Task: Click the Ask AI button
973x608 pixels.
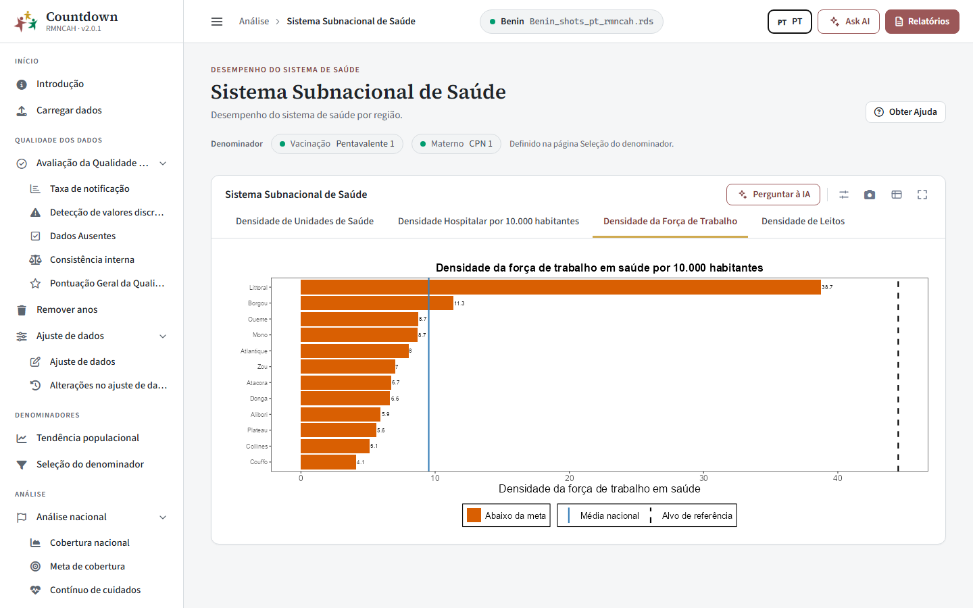Action: click(x=849, y=22)
